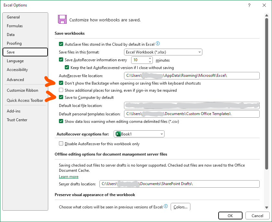Uncheck Show data loss warning for csv
The image size is (272, 222).
(61, 121)
